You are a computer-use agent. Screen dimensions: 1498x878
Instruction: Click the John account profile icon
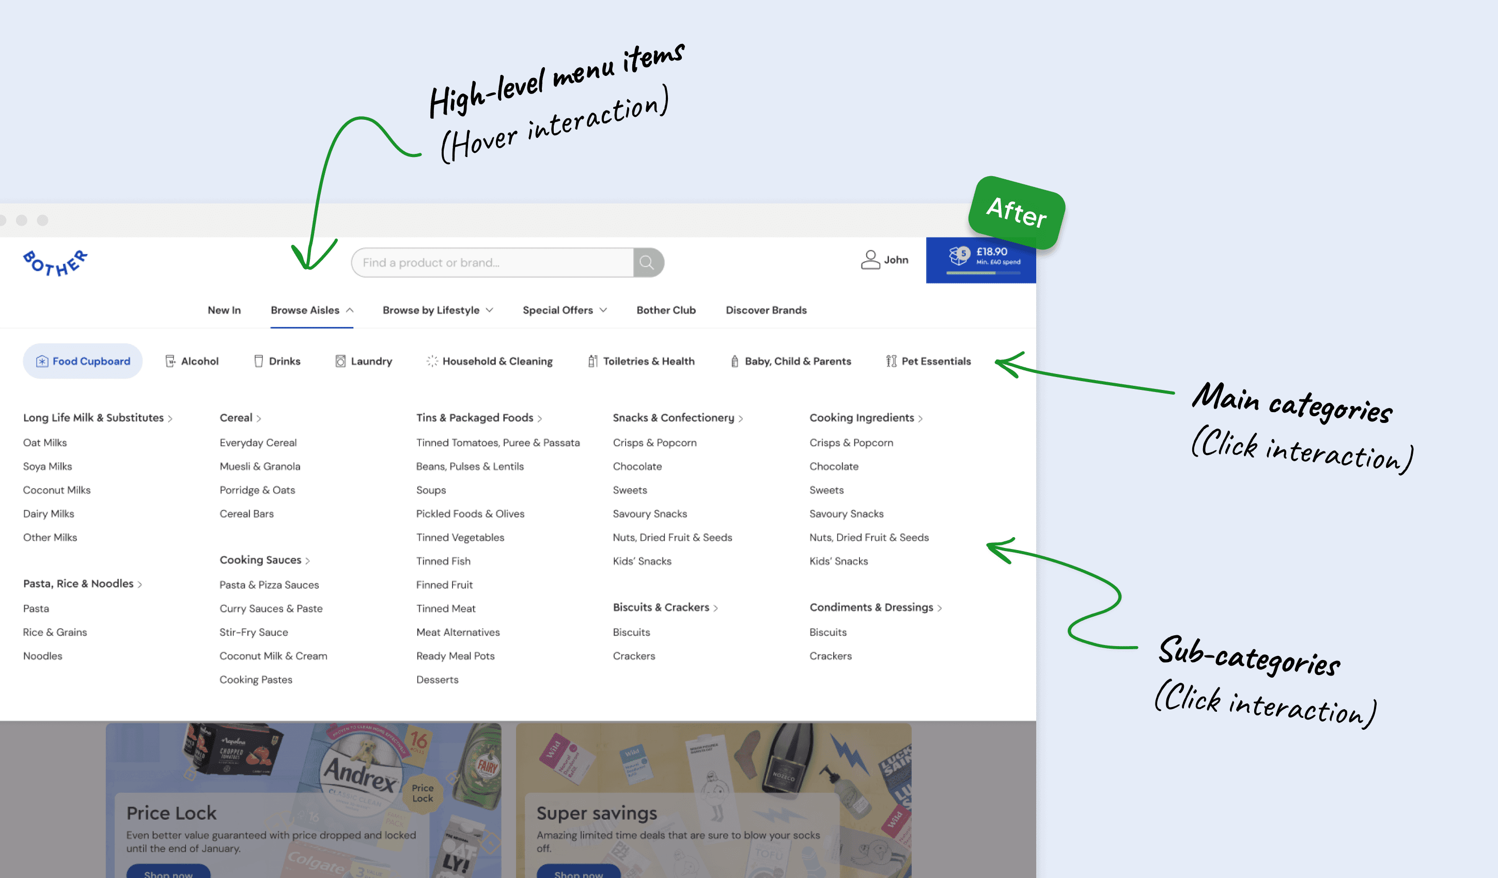pyautogui.click(x=870, y=260)
